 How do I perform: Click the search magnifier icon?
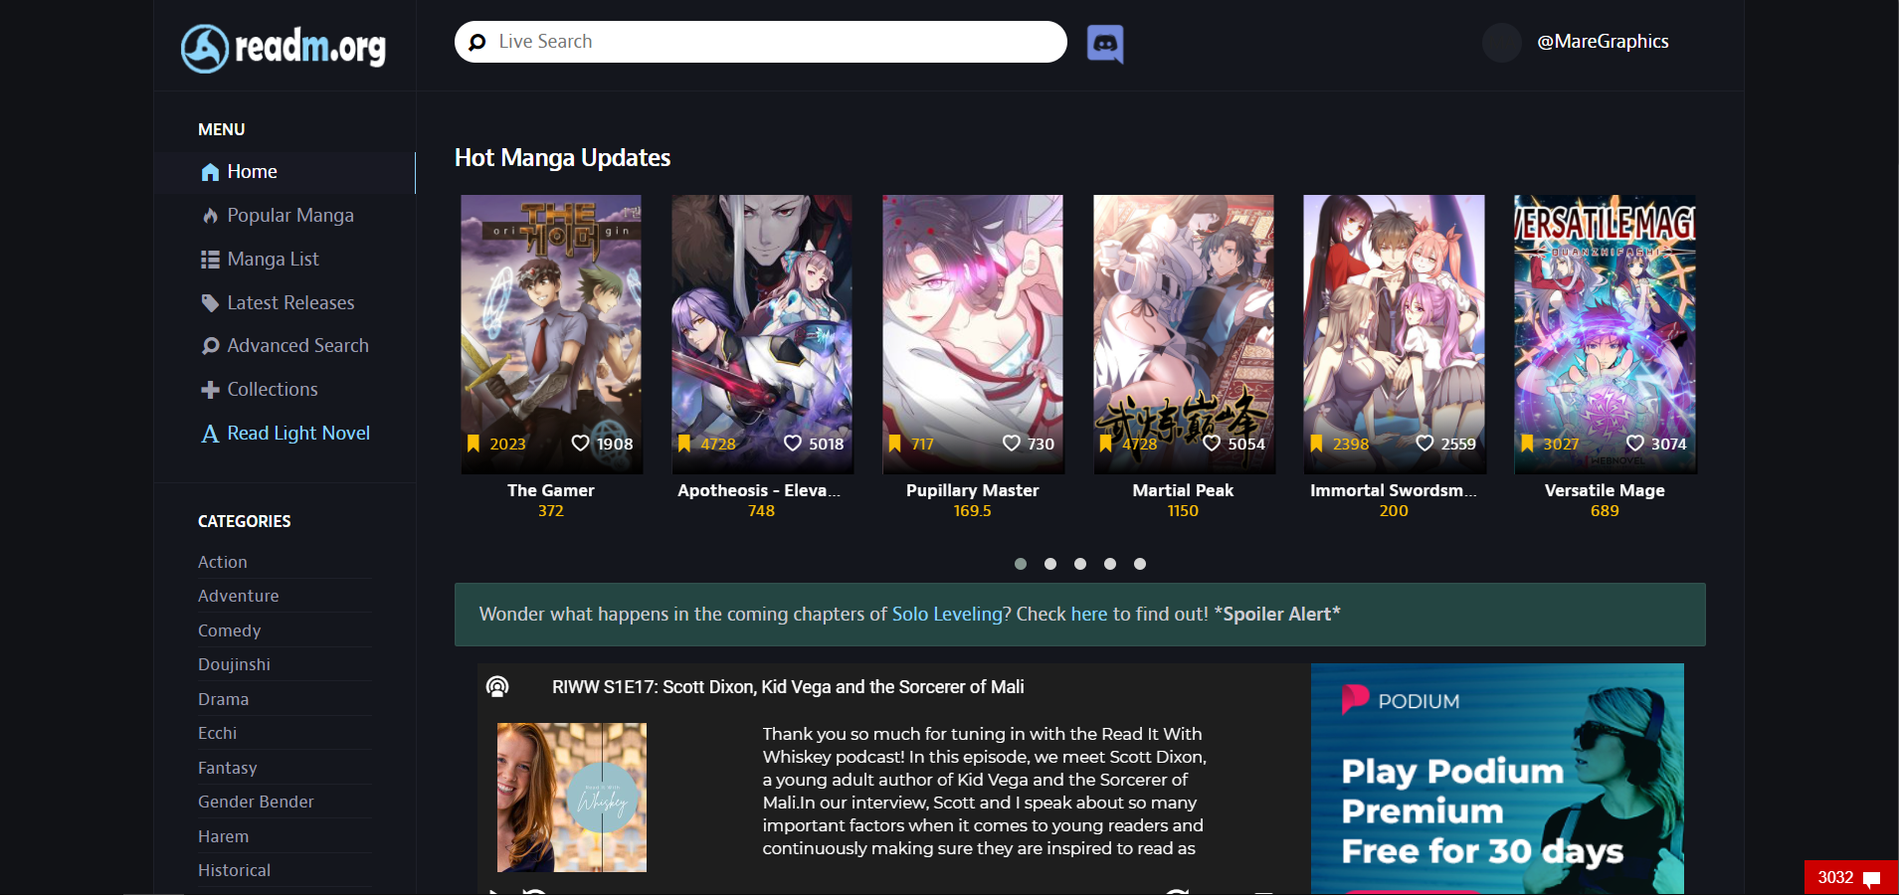pos(477,42)
